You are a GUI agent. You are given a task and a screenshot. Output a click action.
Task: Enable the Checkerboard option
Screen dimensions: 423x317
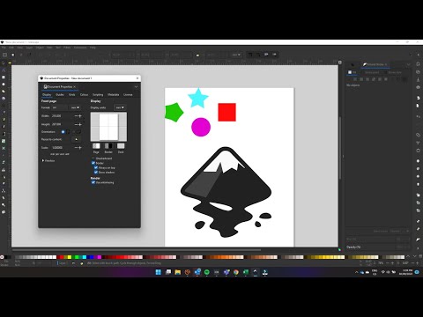coord(93,158)
